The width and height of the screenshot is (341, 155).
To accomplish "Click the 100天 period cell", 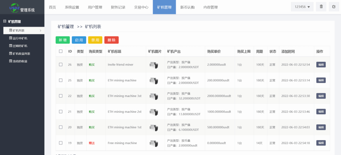I will click(x=260, y=64).
